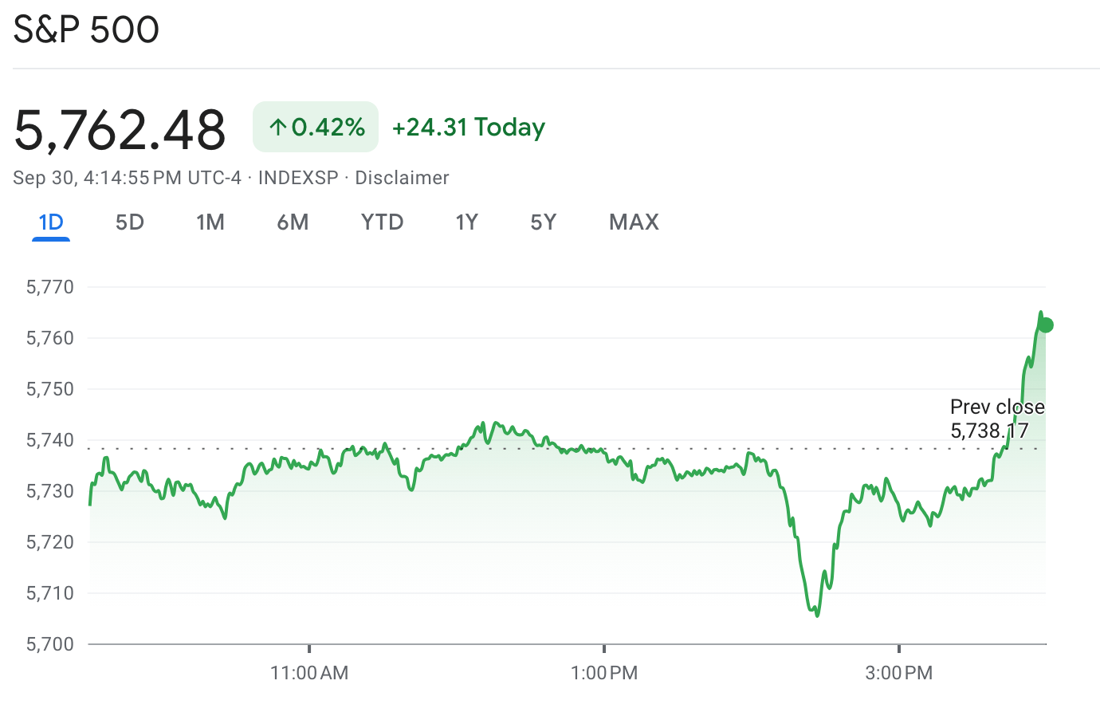Screen dimensions: 1100x716
Task: View the 5Y chart range
Action: 543,222
